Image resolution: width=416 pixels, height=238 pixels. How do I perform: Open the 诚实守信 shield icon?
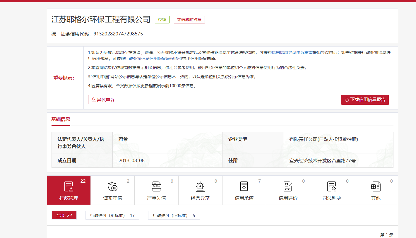pos(112,186)
